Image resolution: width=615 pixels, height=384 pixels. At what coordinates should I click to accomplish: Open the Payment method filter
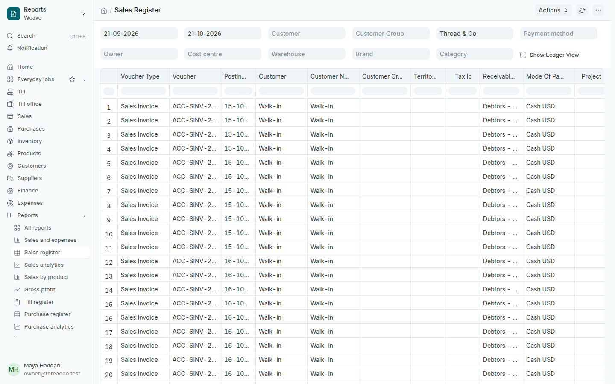pos(559,34)
